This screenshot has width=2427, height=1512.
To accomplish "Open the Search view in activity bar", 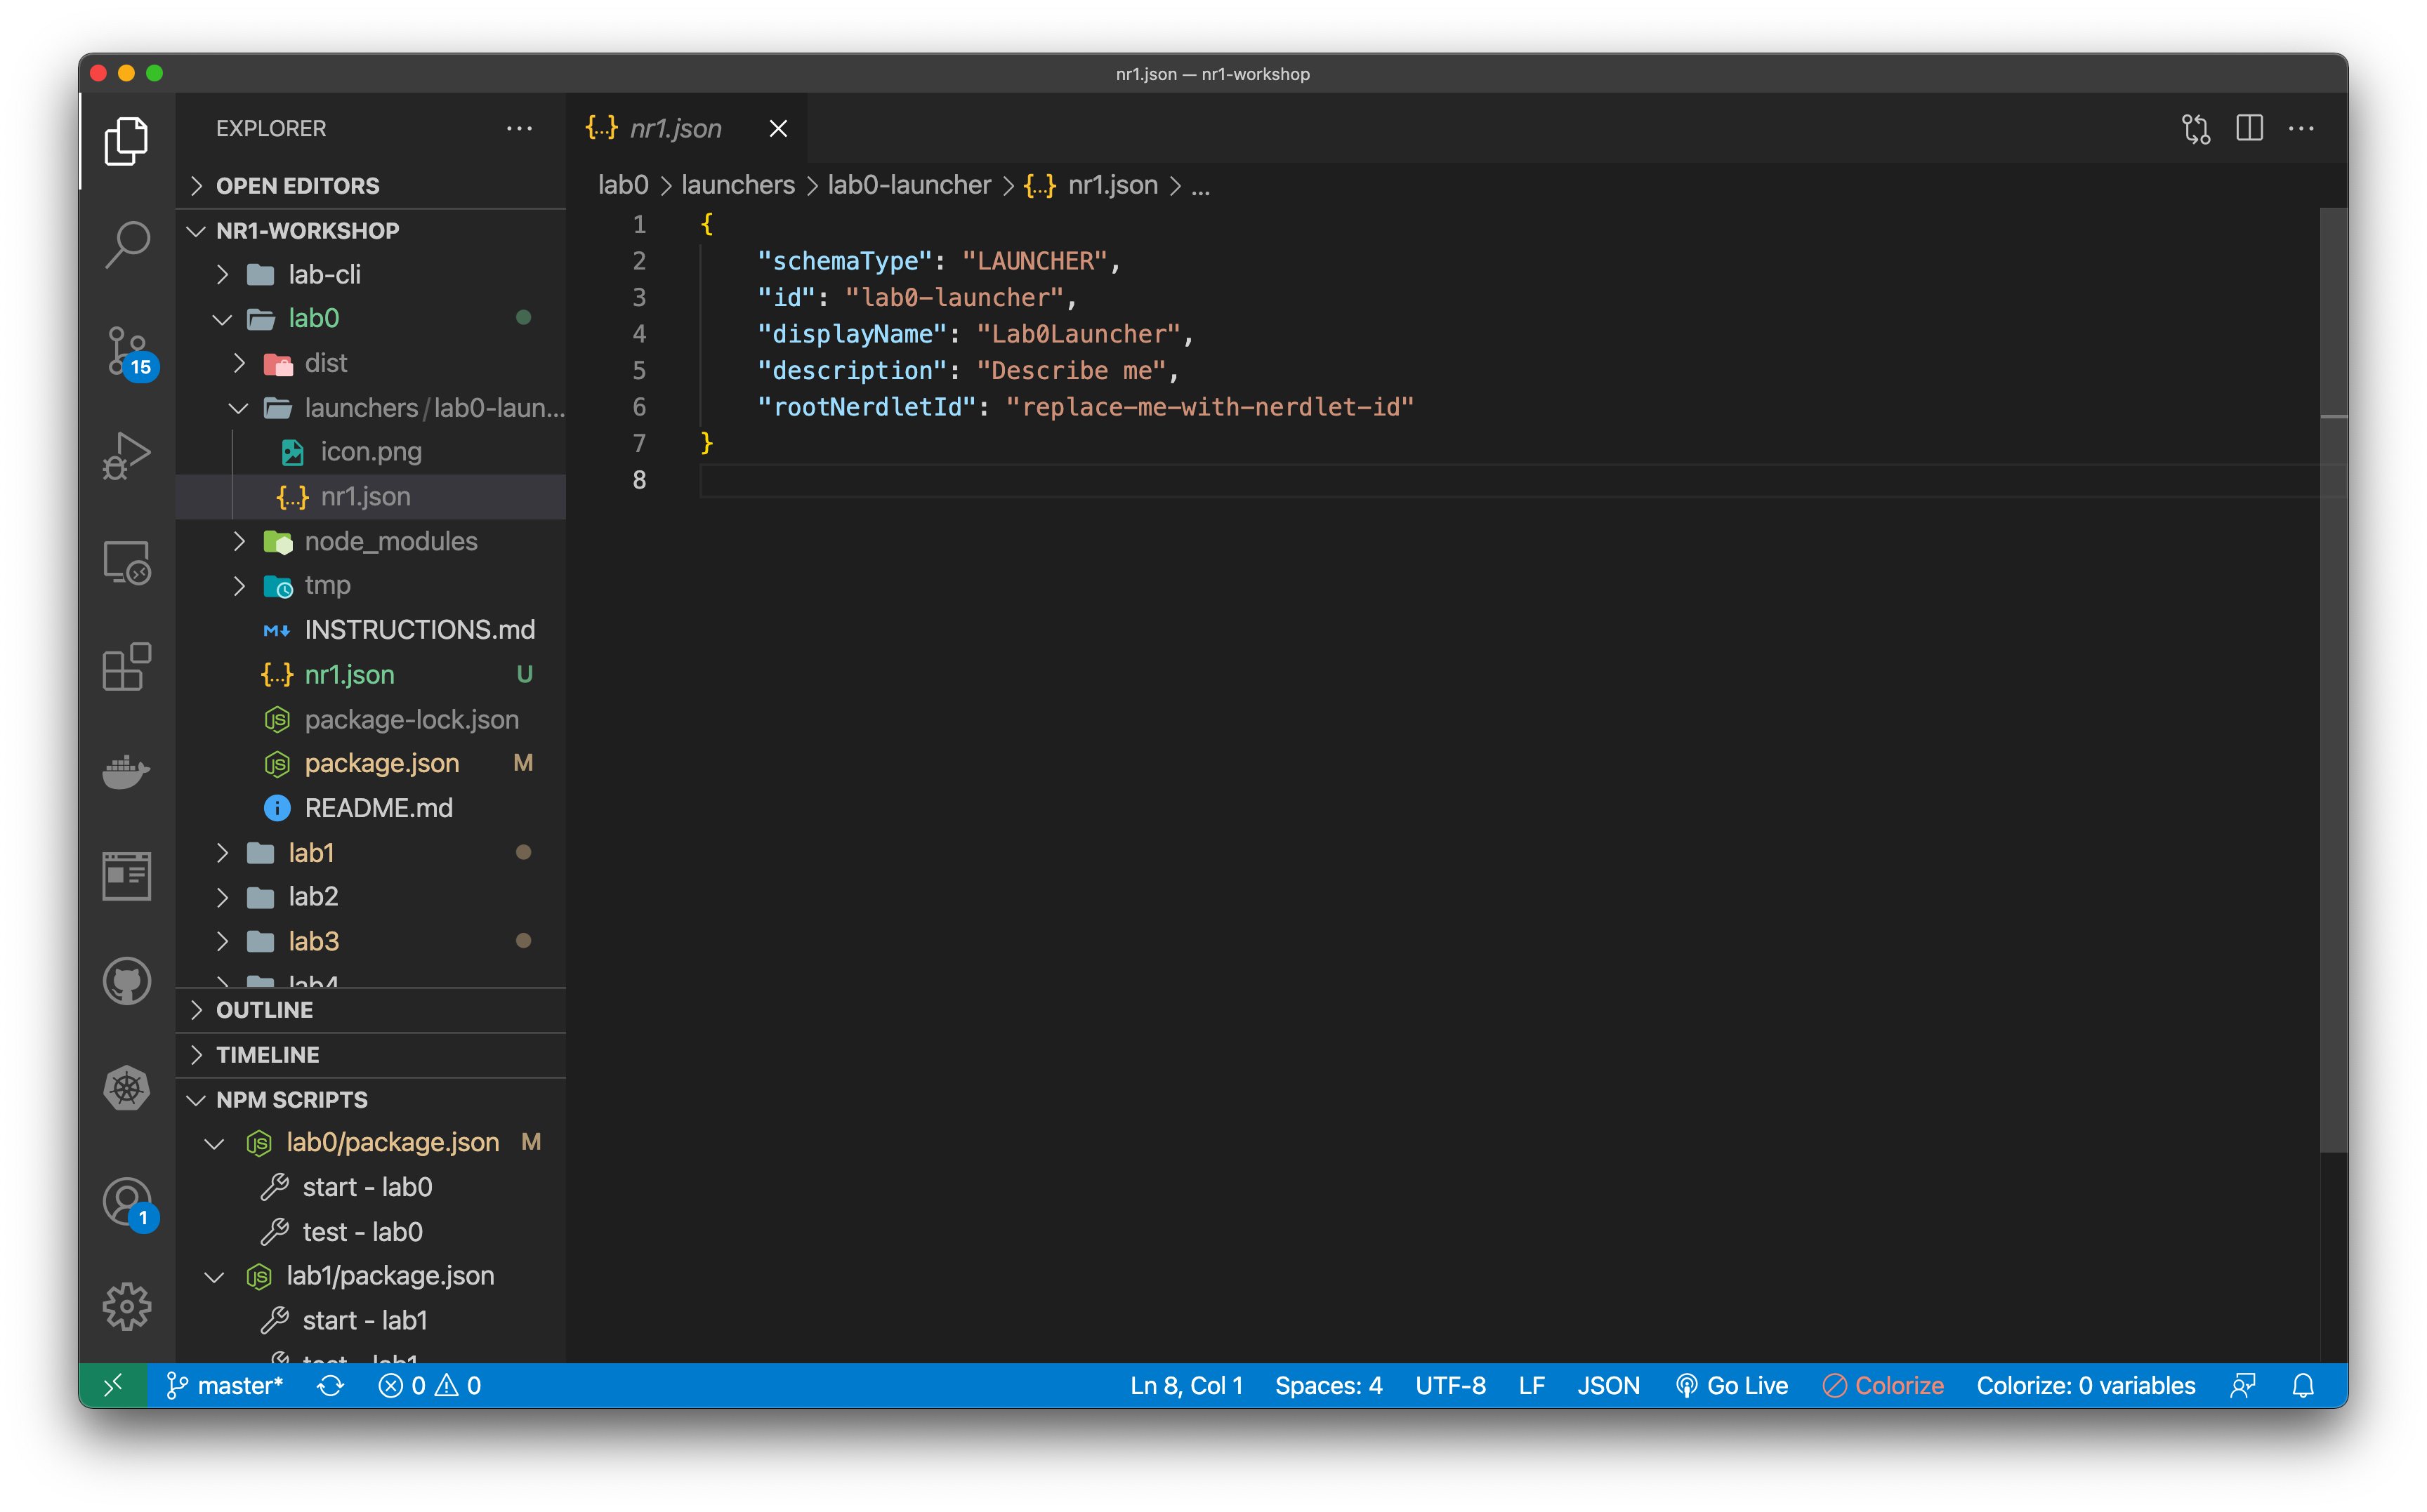I will [x=127, y=243].
